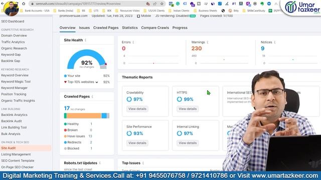
Task: Click the Internal Linking ring icon
Action: coord(180,133)
